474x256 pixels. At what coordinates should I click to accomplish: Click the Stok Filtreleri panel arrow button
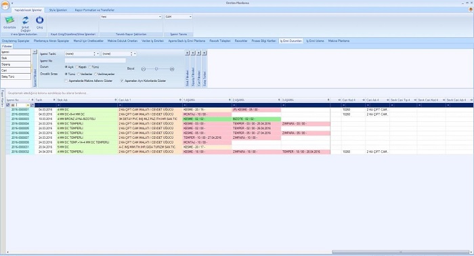pos(187,53)
